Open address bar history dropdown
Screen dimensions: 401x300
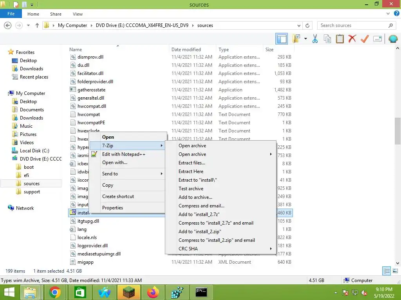pyautogui.click(x=299, y=25)
